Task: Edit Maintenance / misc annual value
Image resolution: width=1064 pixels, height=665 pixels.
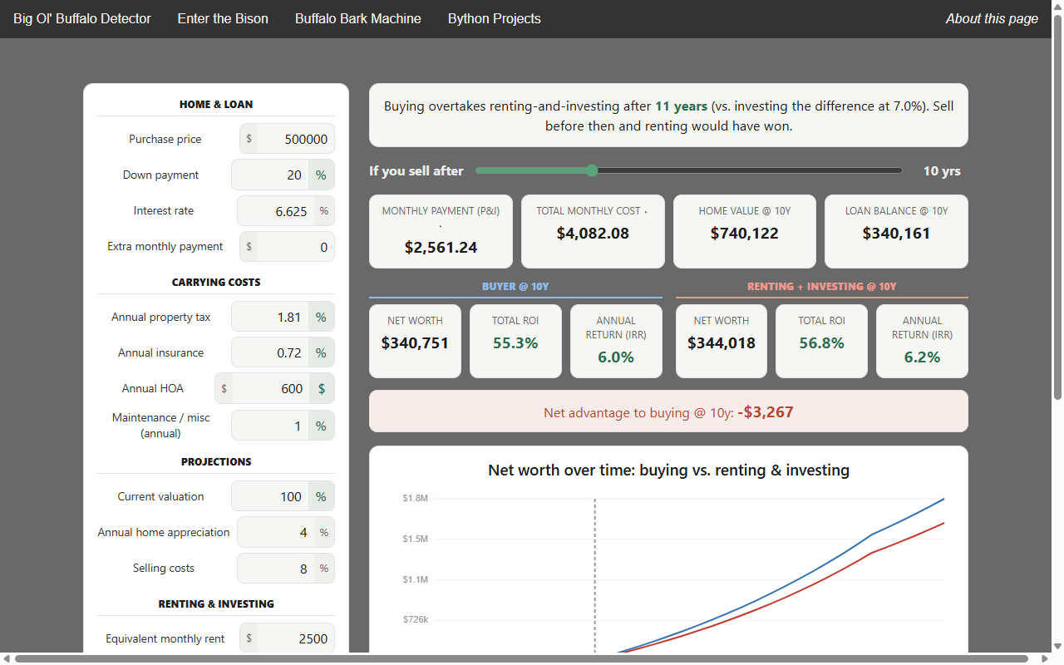Action: tap(270, 425)
